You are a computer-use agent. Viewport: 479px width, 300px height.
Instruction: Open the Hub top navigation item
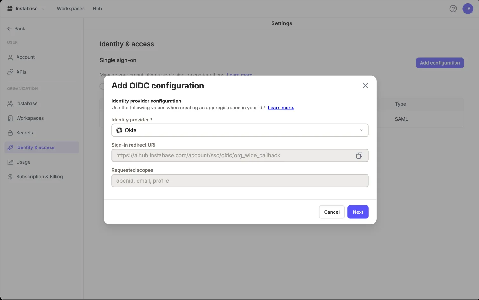[x=97, y=9]
